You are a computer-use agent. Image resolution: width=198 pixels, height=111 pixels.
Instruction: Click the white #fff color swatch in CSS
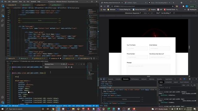[x=29, y=92]
